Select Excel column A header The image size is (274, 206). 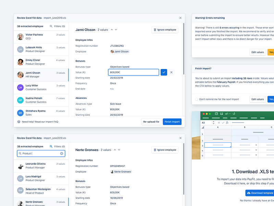coord(218,127)
